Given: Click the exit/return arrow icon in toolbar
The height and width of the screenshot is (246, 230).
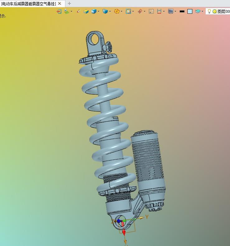Looking at the screenshot, I should [x=59, y=12].
